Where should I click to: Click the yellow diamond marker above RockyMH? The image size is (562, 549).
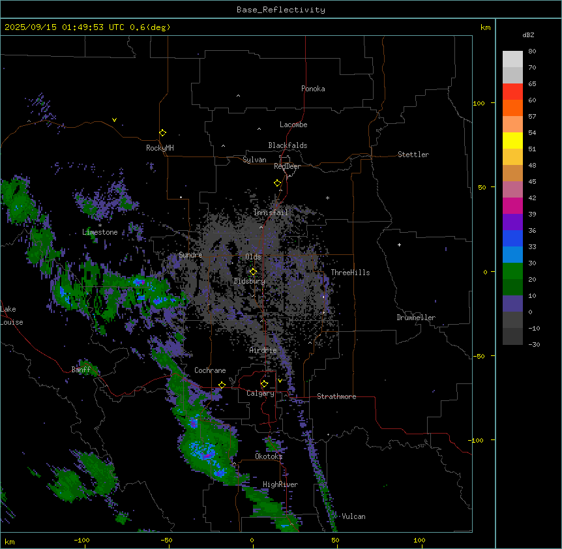tap(162, 133)
